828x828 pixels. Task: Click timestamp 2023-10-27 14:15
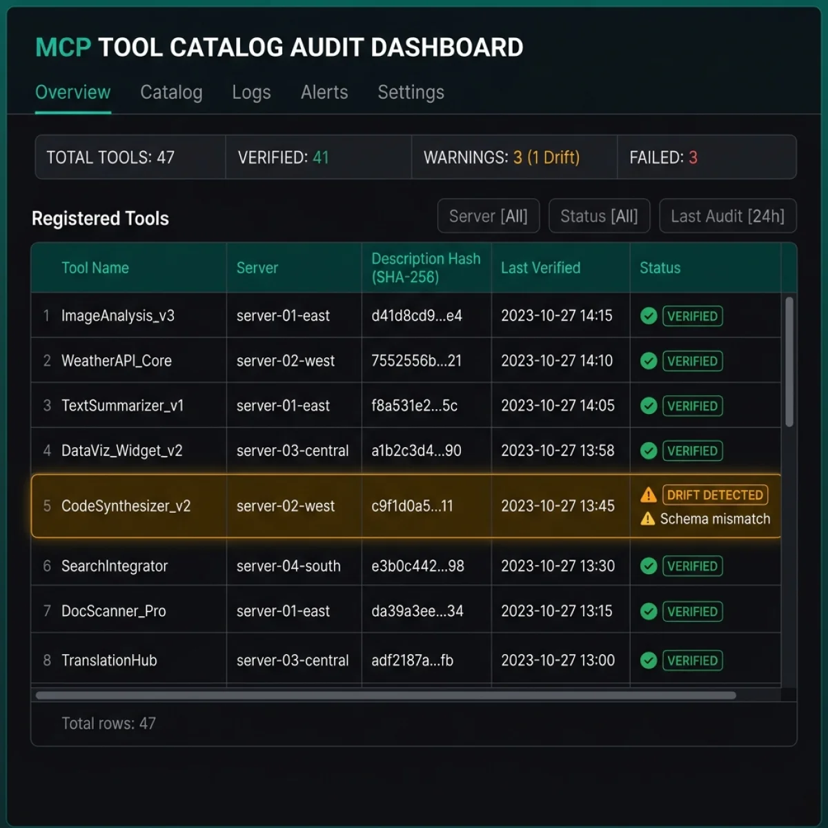point(557,316)
